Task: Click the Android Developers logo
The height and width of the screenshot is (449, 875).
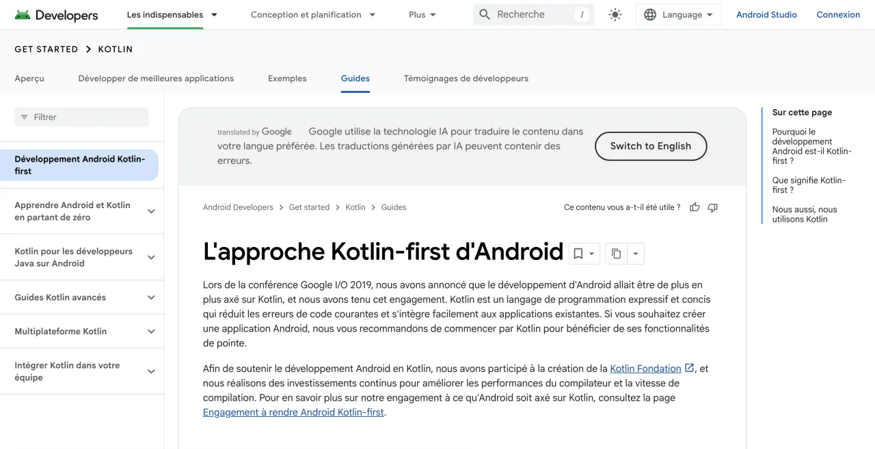Action: click(56, 14)
